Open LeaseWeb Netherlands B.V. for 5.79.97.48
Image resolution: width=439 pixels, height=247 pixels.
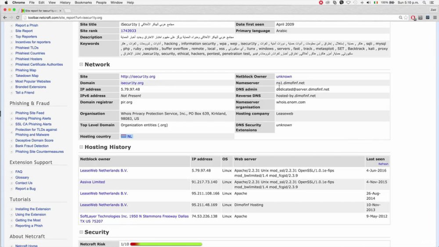pos(104,171)
